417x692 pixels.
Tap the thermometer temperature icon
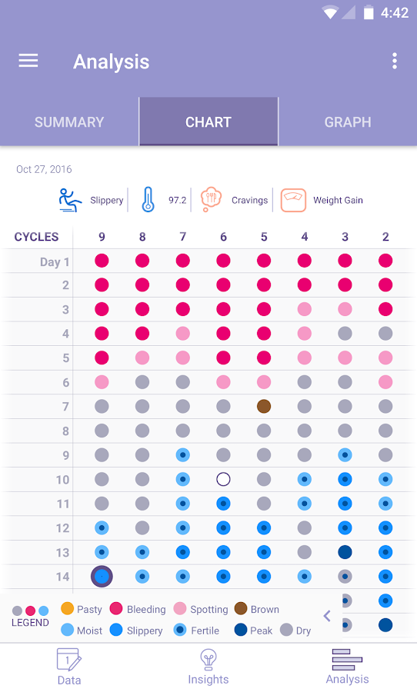click(x=148, y=200)
